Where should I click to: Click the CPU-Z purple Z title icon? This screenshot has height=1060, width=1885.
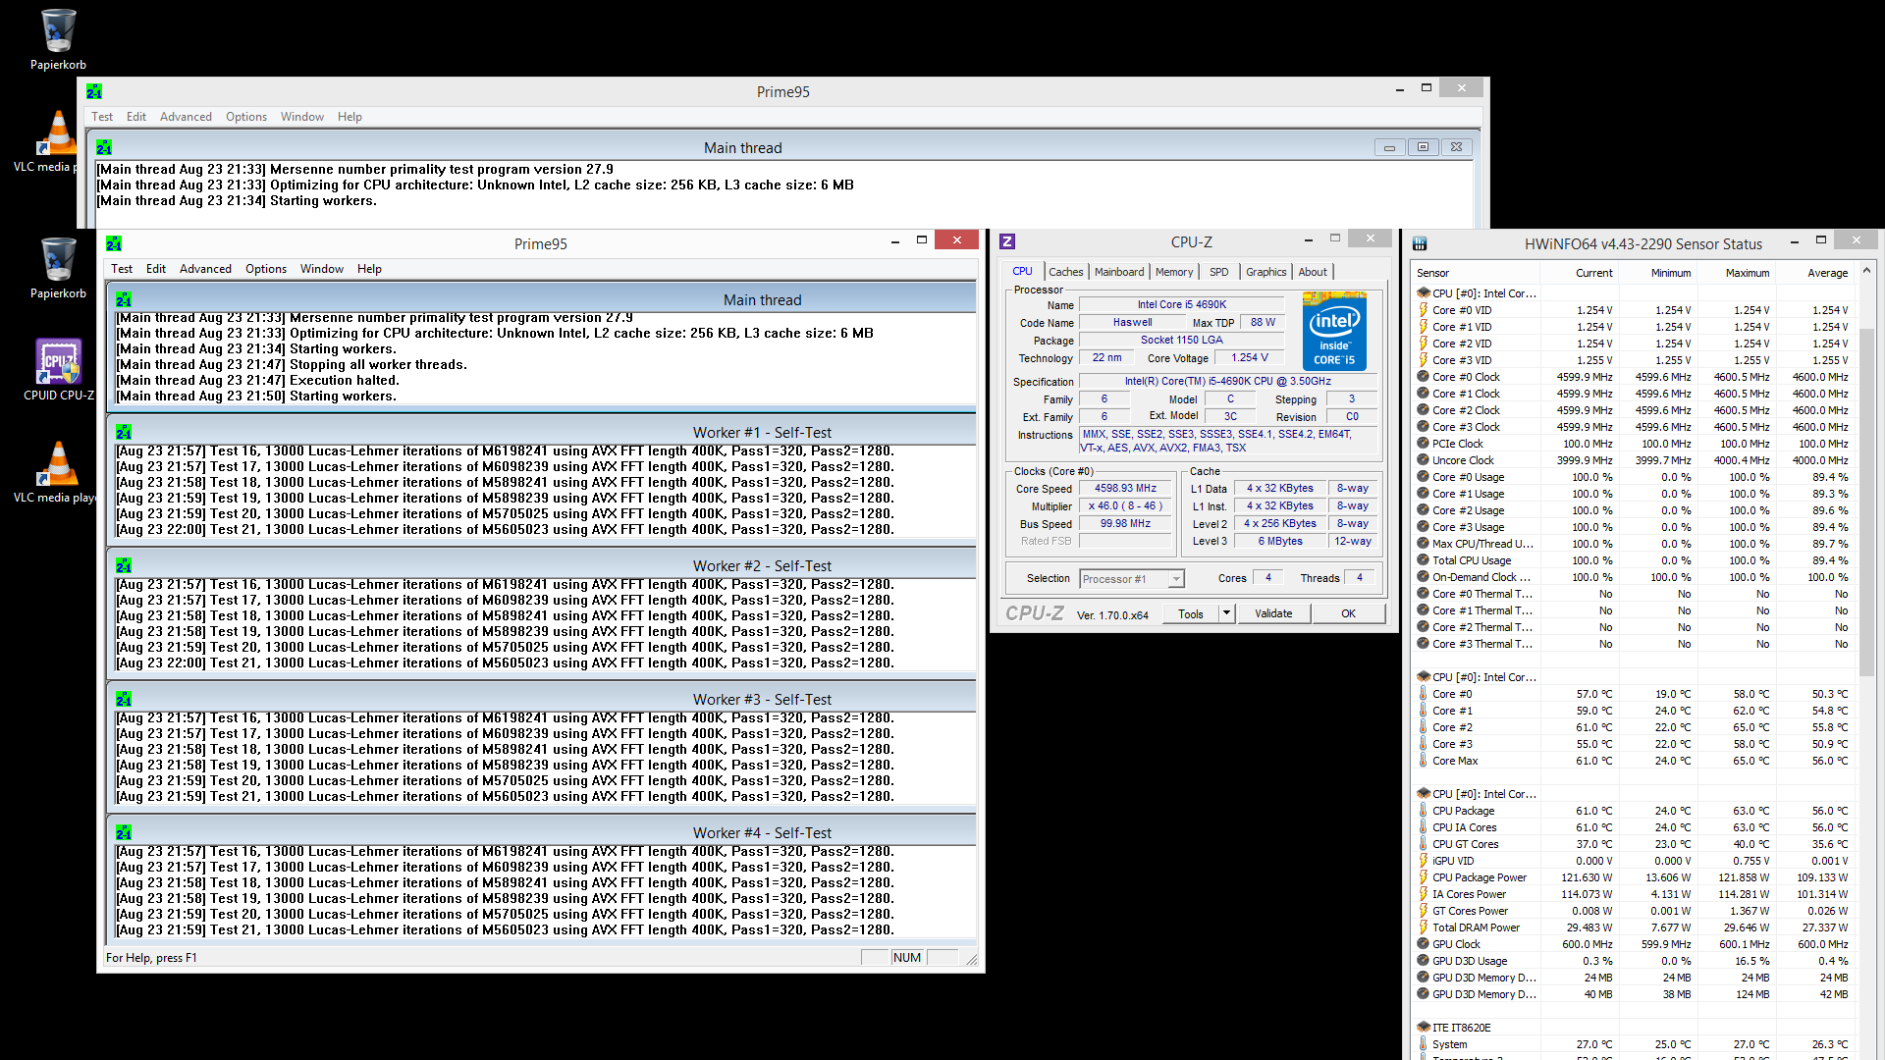point(1007,241)
